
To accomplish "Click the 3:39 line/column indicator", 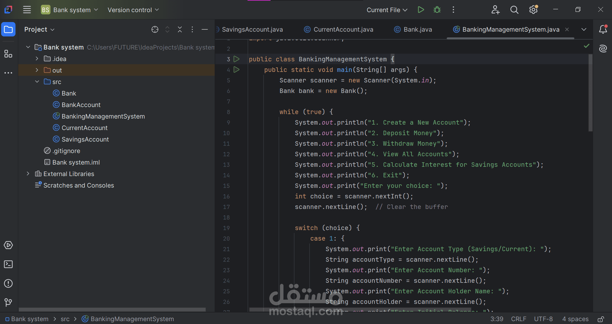I will (497, 319).
